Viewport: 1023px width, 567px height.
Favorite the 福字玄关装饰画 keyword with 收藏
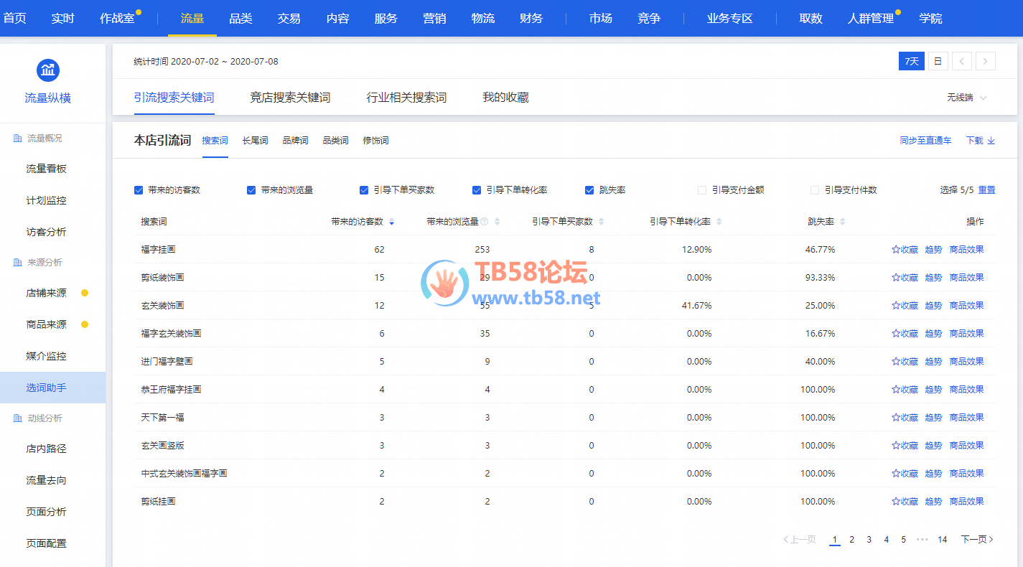(x=905, y=334)
